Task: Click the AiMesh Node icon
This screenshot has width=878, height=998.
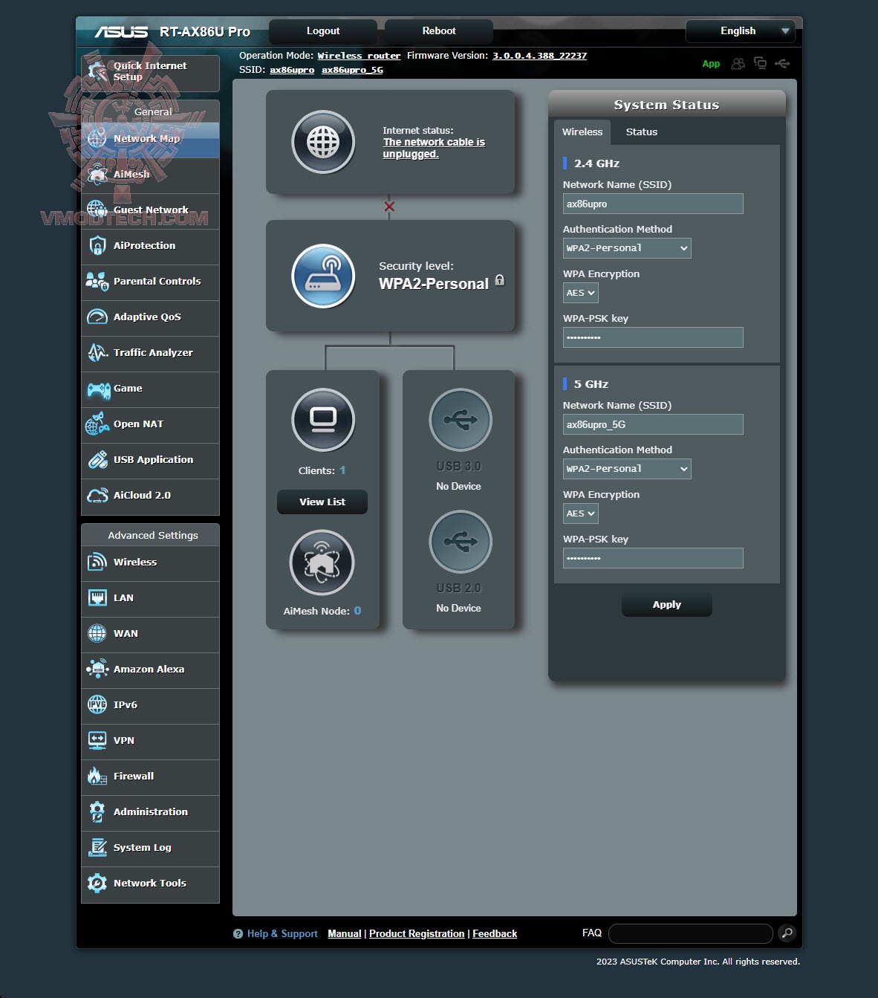Action: [x=322, y=563]
